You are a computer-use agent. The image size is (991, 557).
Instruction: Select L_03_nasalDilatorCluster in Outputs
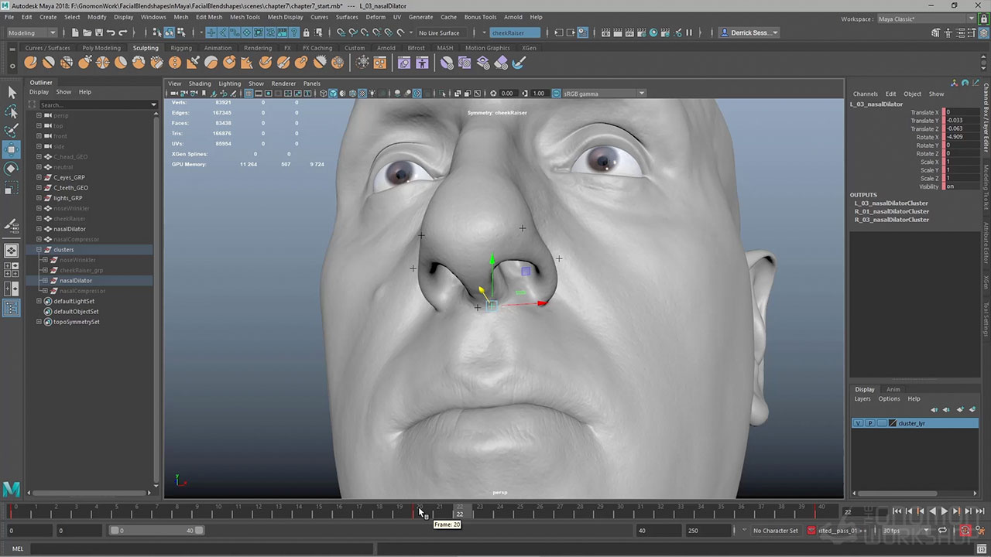pyautogui.click(x=891, y=203)
